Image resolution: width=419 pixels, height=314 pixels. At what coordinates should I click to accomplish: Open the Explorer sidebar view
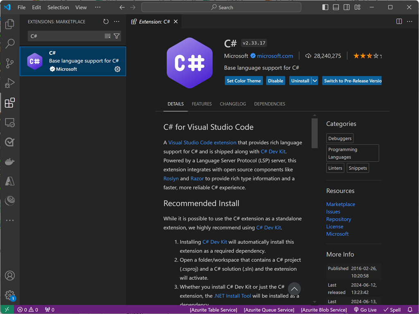[9, 24]
